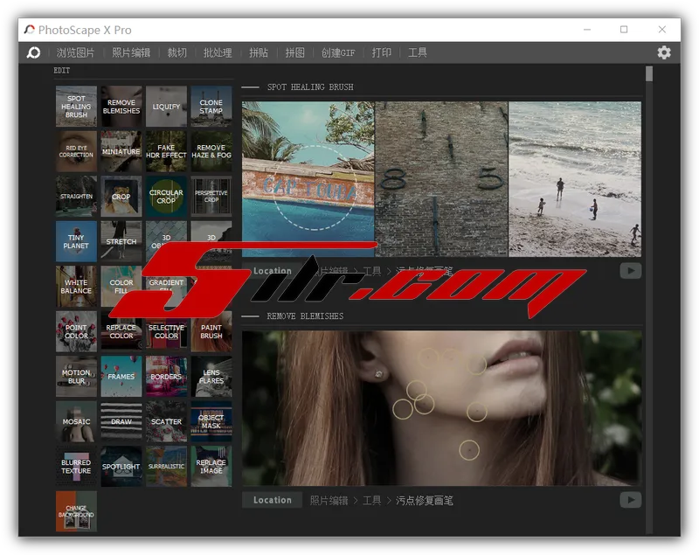The height and width of the screenshot is (555, 699).
Task: Open the Red Eye Correction tile
Action: pos(76,151)
